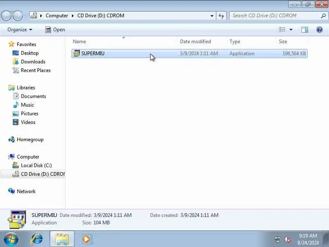Select Music under Libraries

tap(27, 105)
